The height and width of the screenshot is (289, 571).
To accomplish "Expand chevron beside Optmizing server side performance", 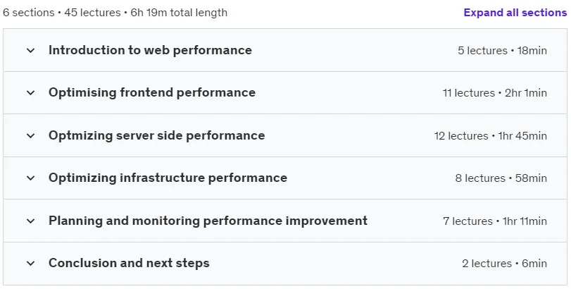I will (x=31, y=135).
